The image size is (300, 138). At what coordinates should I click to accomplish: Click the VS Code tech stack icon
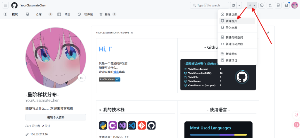(132, 126)
